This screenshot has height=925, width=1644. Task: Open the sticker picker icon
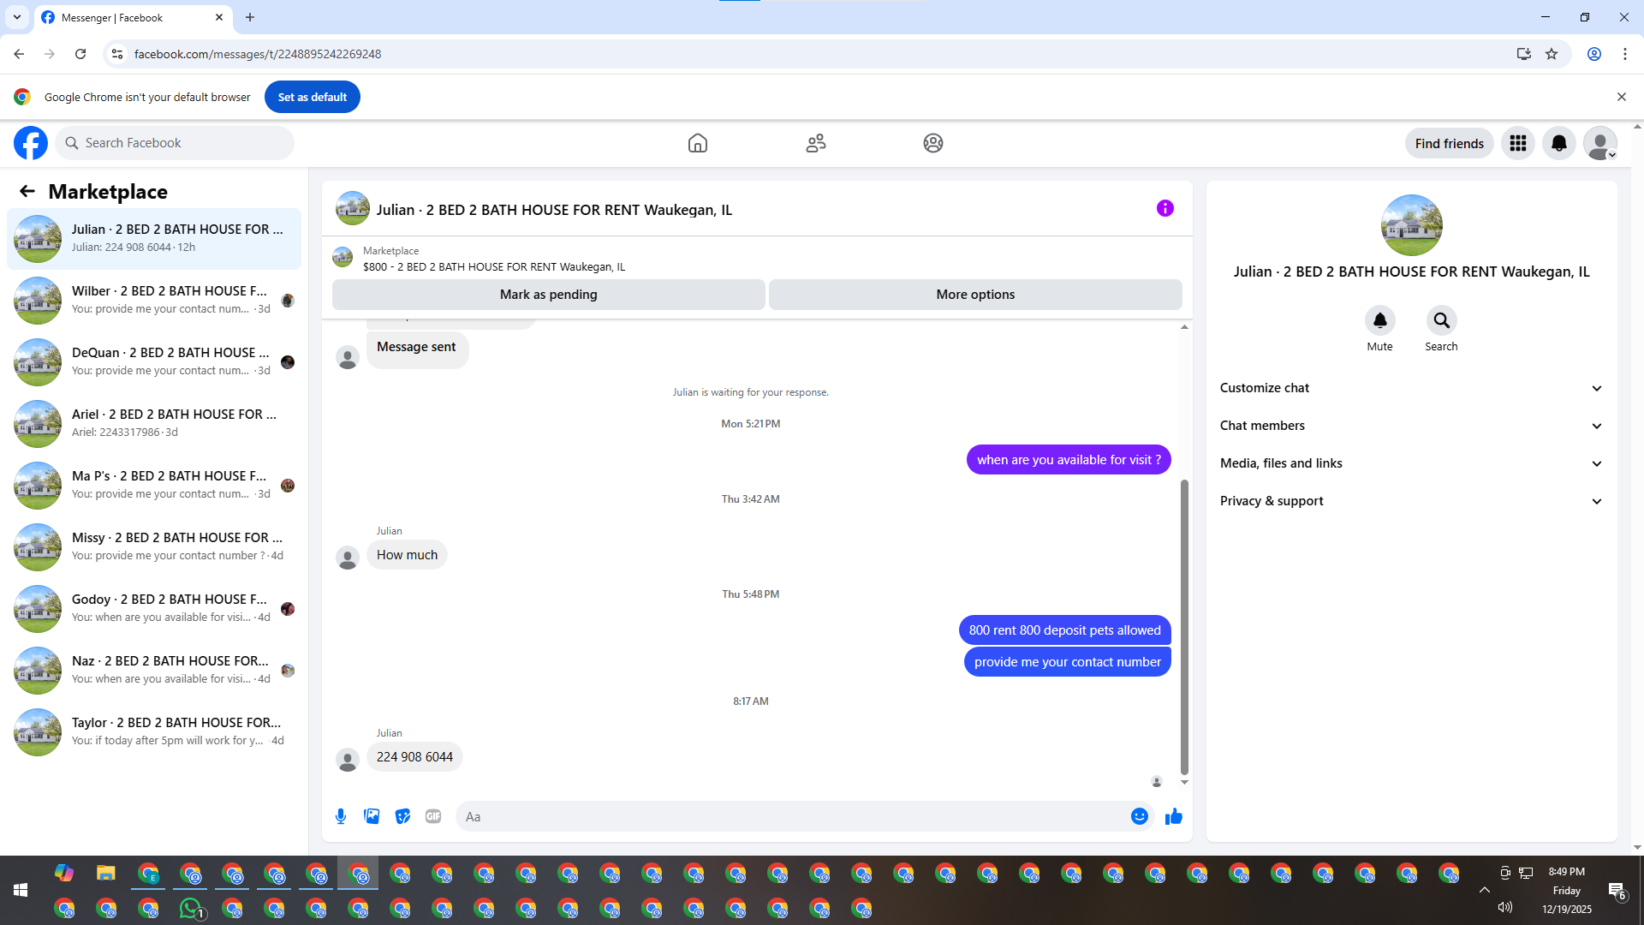[402, 816]
